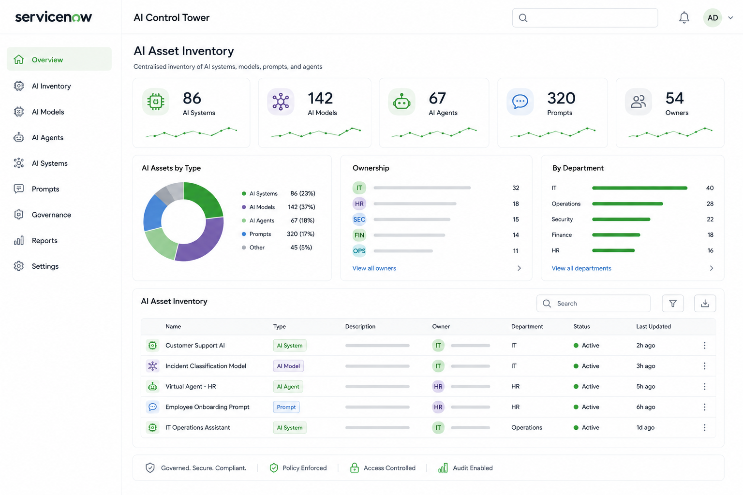Click the AI Agents robot sidebar icon
Screen dimensions: 743x495
point(19,137)
